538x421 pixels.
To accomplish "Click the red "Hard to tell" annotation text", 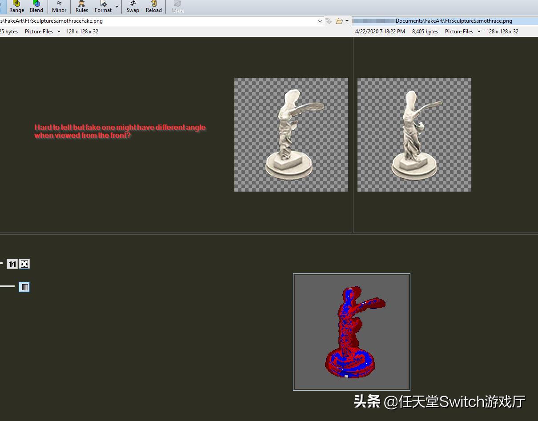I will (120, 131).
